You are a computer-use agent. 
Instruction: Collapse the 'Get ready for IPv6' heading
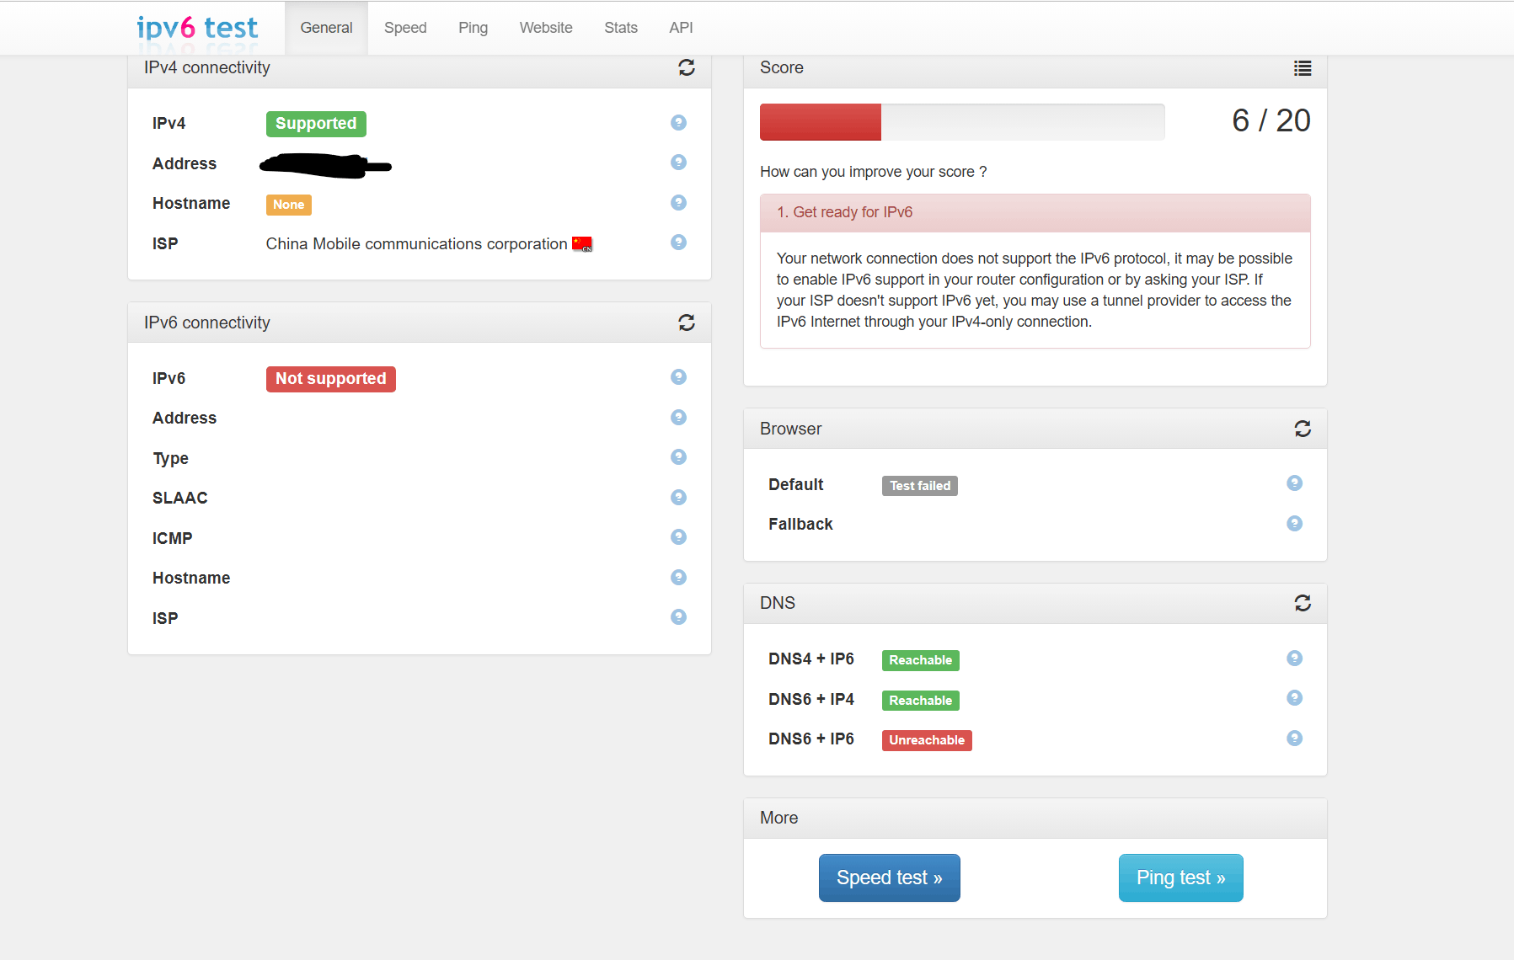coord(1035,212)
